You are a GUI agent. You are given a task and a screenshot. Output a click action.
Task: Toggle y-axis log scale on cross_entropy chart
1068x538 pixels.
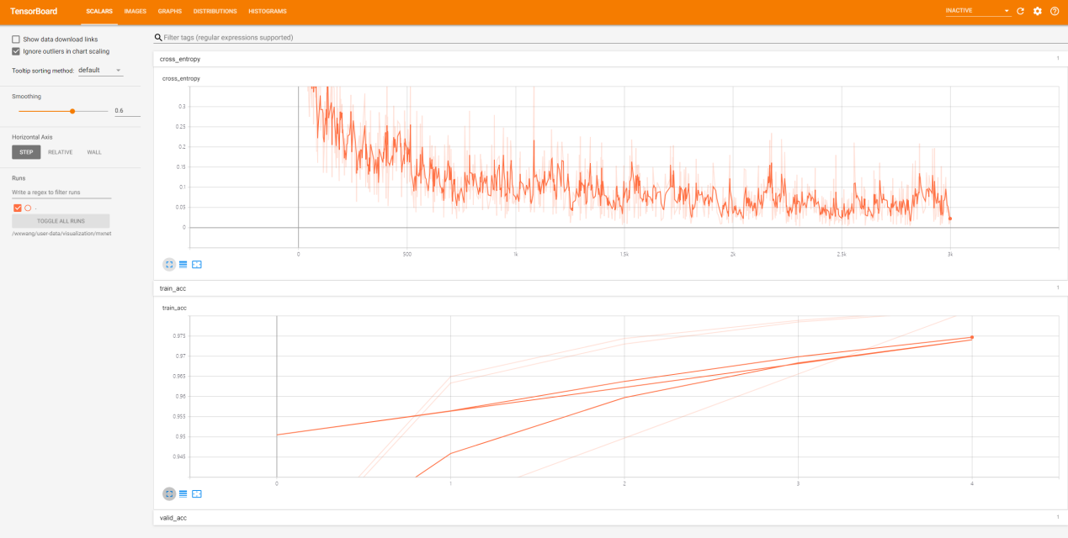tap(183, 264)
